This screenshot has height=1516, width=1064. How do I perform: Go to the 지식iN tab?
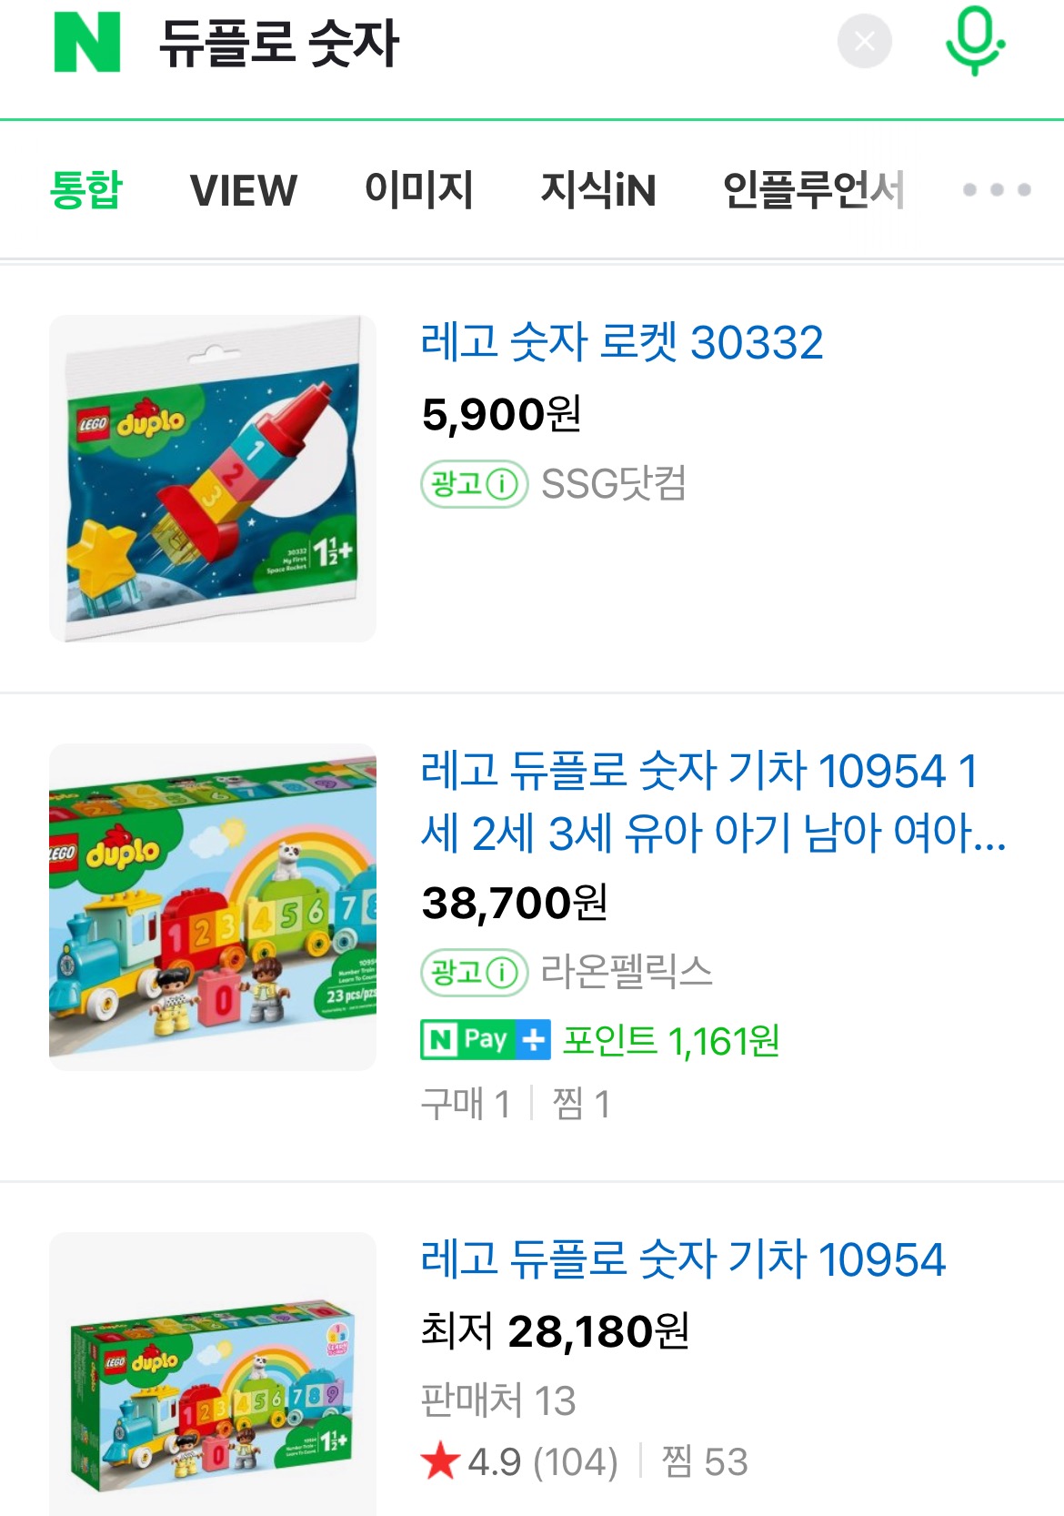tap(597, 190)
